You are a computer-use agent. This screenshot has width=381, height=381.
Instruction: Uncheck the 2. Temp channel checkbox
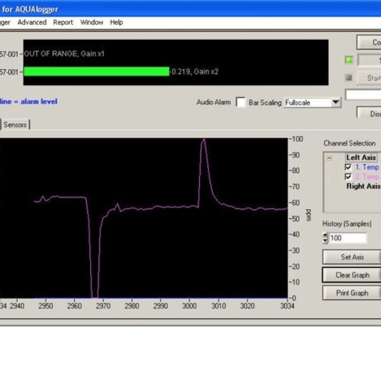348,177
